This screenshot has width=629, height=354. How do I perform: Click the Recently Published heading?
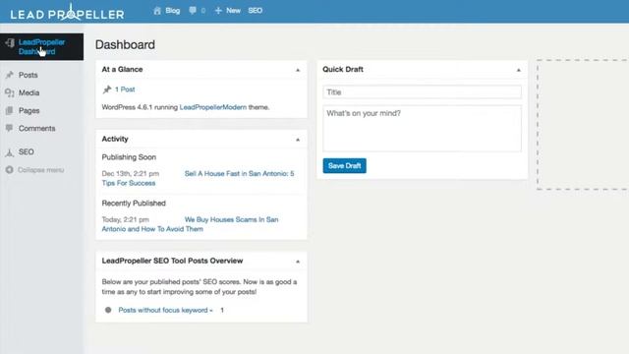(134, 204)
